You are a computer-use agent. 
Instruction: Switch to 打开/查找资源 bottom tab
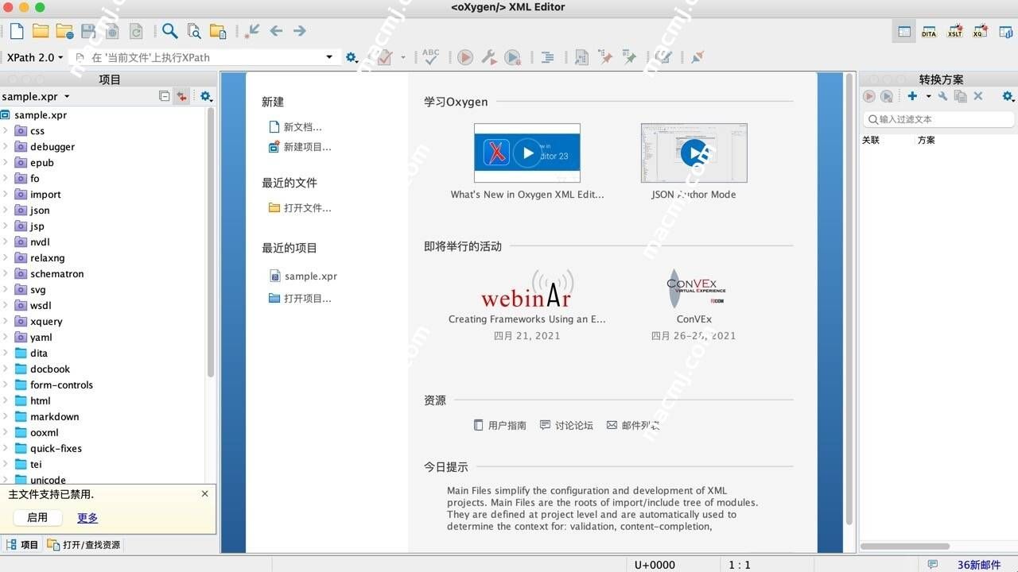(x=84, y=545)
